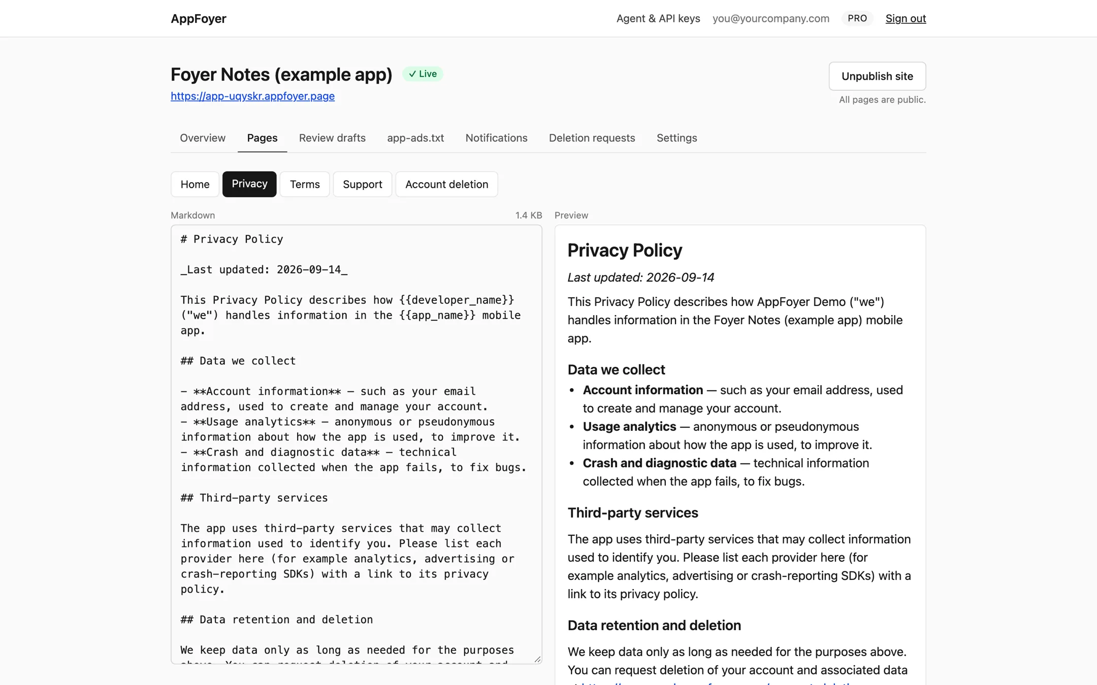
Task: Select the Privacy page button
Action: tap(249, 184)
